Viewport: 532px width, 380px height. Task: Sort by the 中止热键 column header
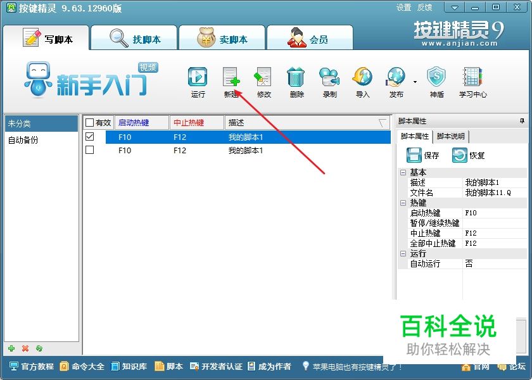tap(197, 122)
